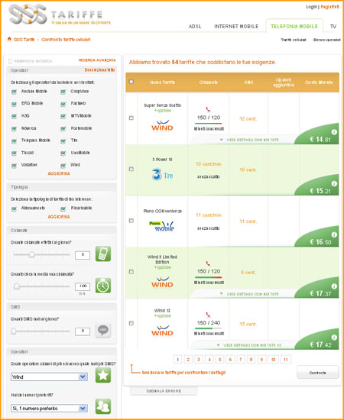Click Deseleziona tutto link

click(x=99, y=70)
